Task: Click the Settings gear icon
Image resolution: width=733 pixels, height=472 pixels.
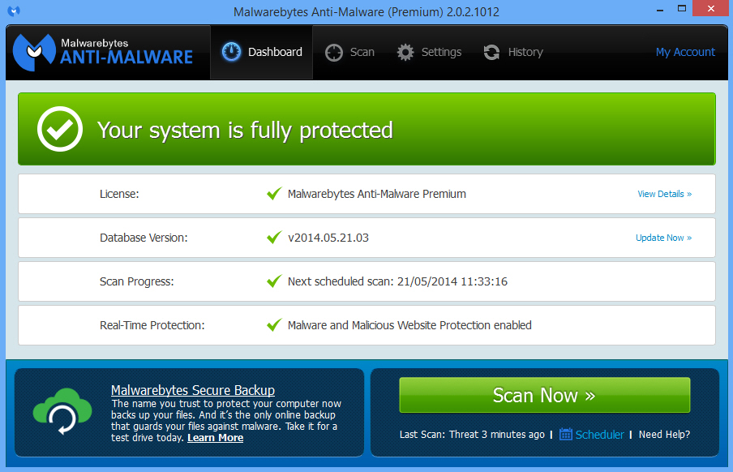Action: 405,53
